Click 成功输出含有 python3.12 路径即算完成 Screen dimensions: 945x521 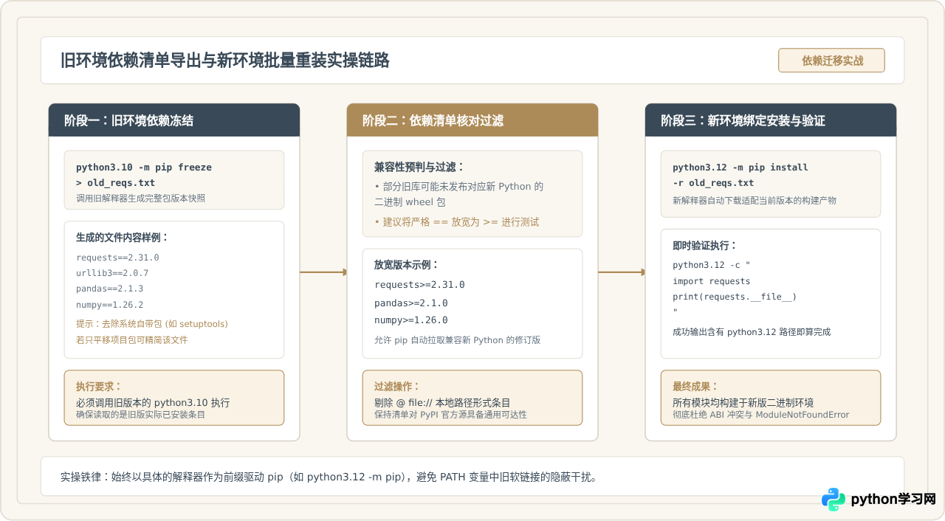[752, 333]
